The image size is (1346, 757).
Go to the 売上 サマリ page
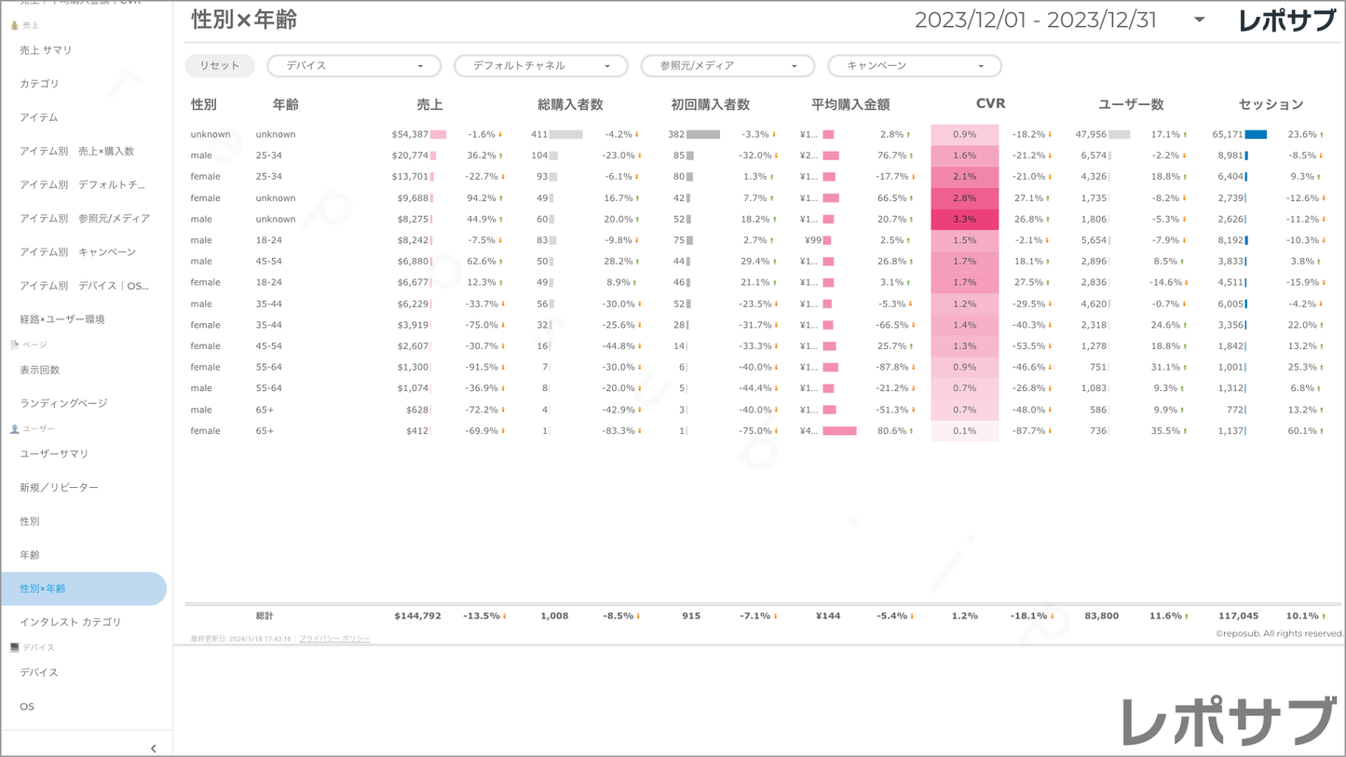click(46, 50)
